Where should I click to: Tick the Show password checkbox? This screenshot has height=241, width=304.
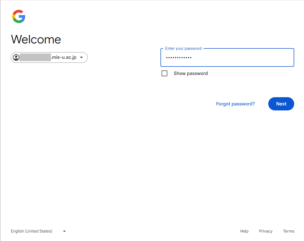pos(164,73)
